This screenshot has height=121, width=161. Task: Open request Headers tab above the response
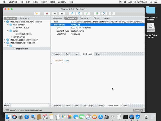(x=57, y=54)
